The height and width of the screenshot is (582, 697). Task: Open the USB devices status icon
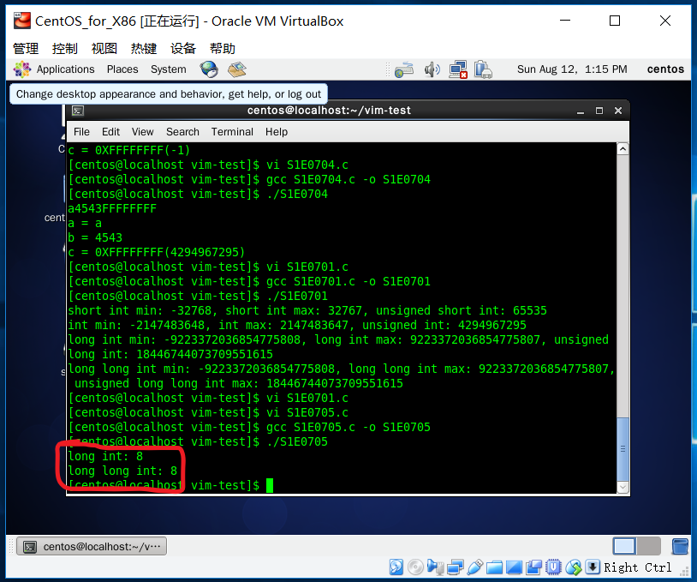click(474, 567)
